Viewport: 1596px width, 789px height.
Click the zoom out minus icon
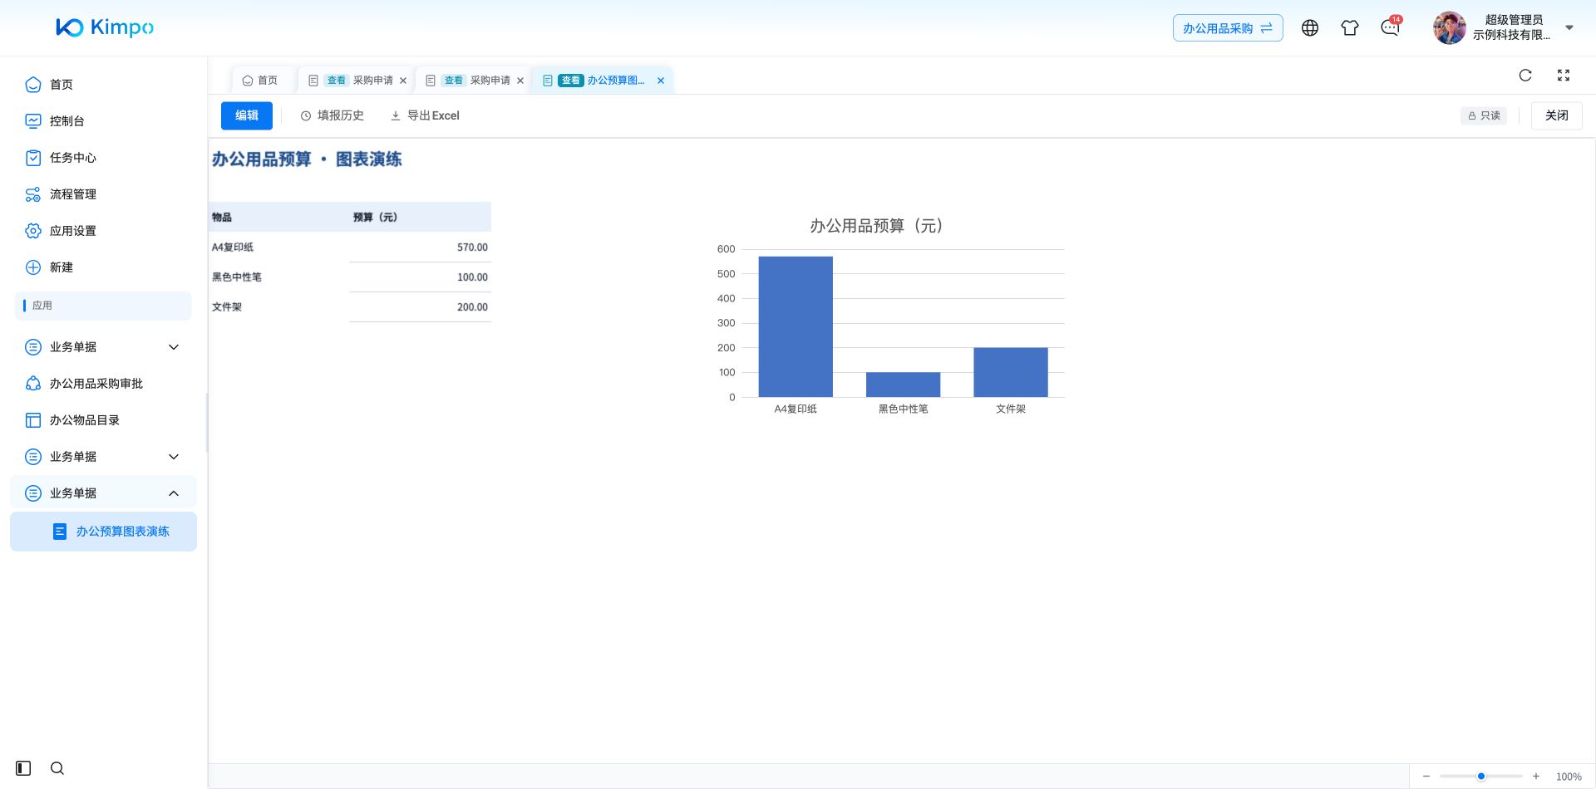click(x=1426, y=777)
